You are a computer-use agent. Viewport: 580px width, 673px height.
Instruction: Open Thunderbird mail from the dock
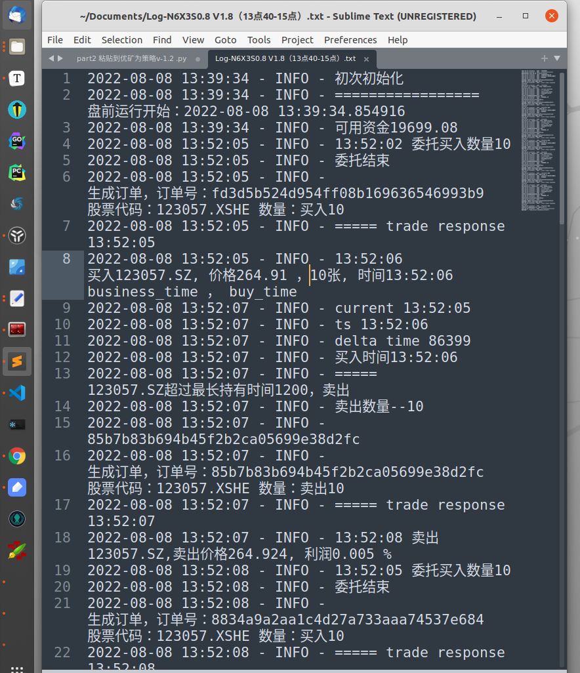17,16
